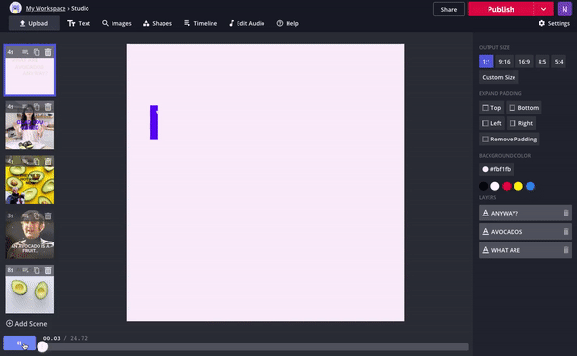Enable Bottom padding checkbox
Image resolution: width=577 pixels, height=356 pixels.
click(524, 108)
